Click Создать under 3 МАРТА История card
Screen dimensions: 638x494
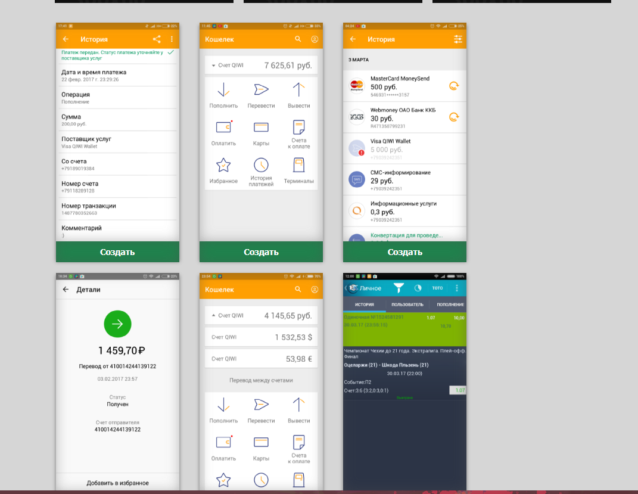click(405, 252)
